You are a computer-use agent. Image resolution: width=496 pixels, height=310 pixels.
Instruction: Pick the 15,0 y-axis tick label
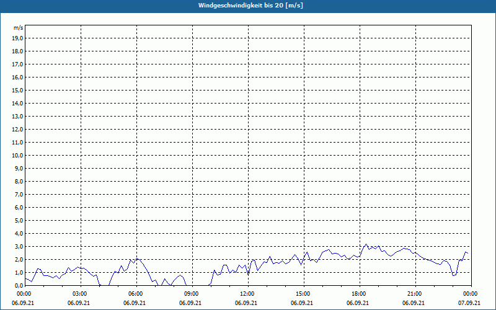pos(18,90)
